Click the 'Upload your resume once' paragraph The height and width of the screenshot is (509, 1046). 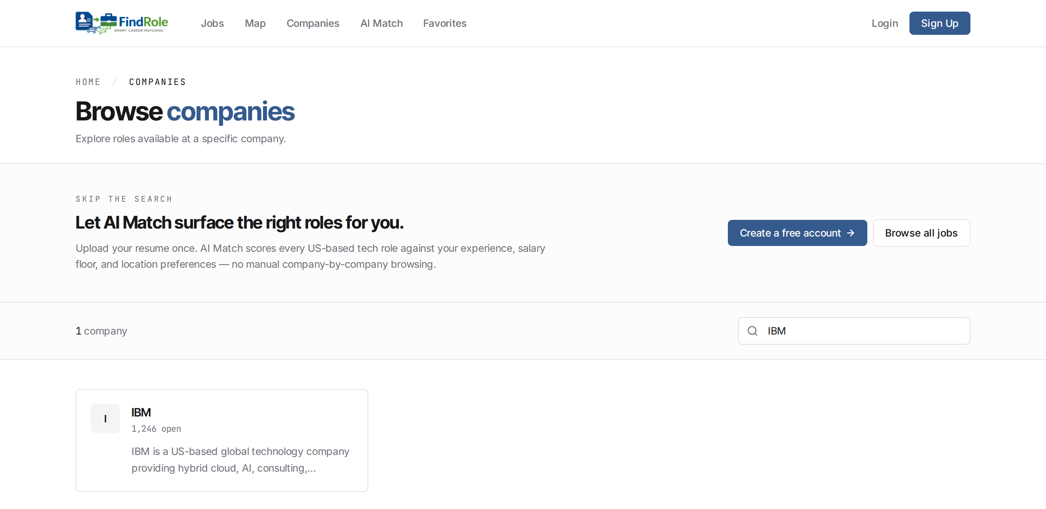pos(310,256)
